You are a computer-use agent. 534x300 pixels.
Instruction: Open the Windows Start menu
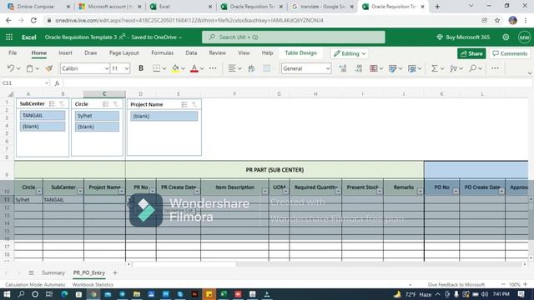click(7, 294)
